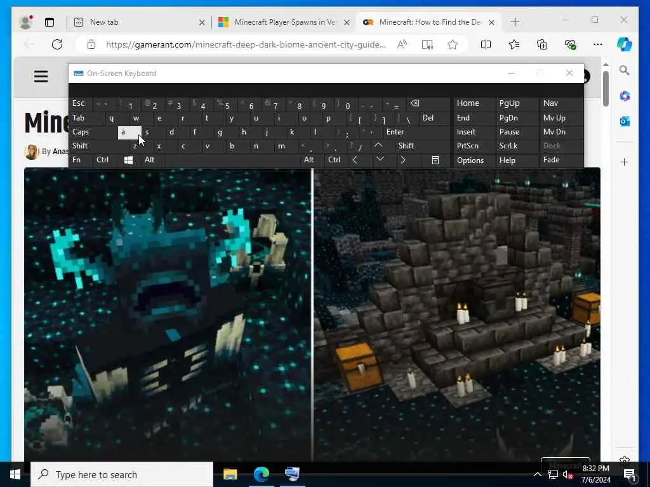Open the Gamerant hamburger menu

tap(41, 77)
